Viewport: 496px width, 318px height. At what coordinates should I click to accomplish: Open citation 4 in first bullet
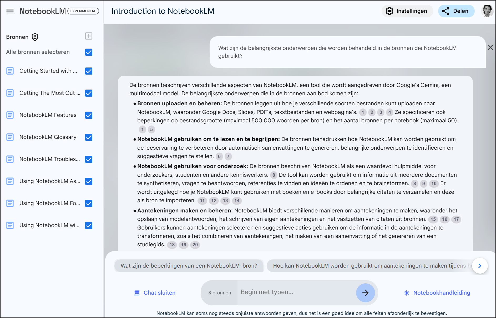click(389, 112)
